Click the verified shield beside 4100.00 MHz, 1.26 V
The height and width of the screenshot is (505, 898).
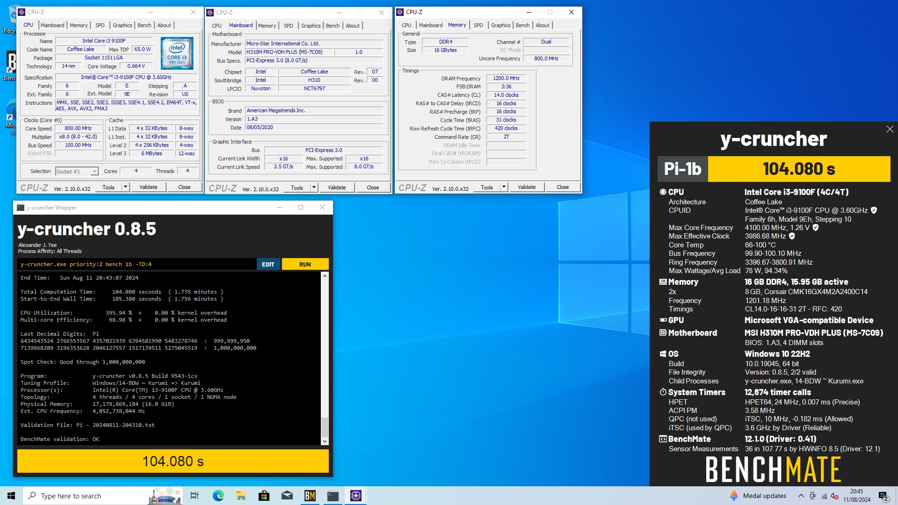click(x=815, y=228)
